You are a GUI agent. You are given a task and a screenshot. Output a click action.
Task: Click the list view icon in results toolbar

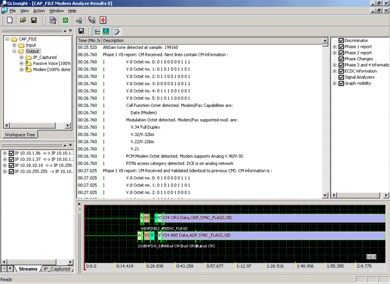tap(97, 32)
